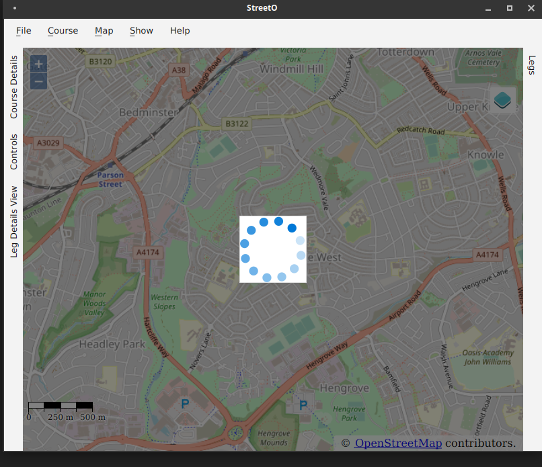Expand the Course Details side panel

point(13,87)
